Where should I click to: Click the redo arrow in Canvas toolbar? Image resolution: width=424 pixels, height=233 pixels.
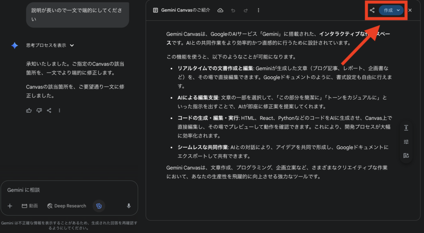[246, 10]
